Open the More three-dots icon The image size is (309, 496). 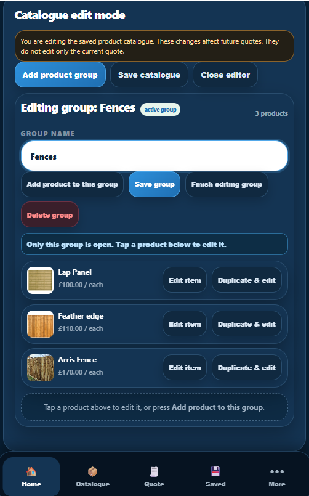[x=277, y=471]
